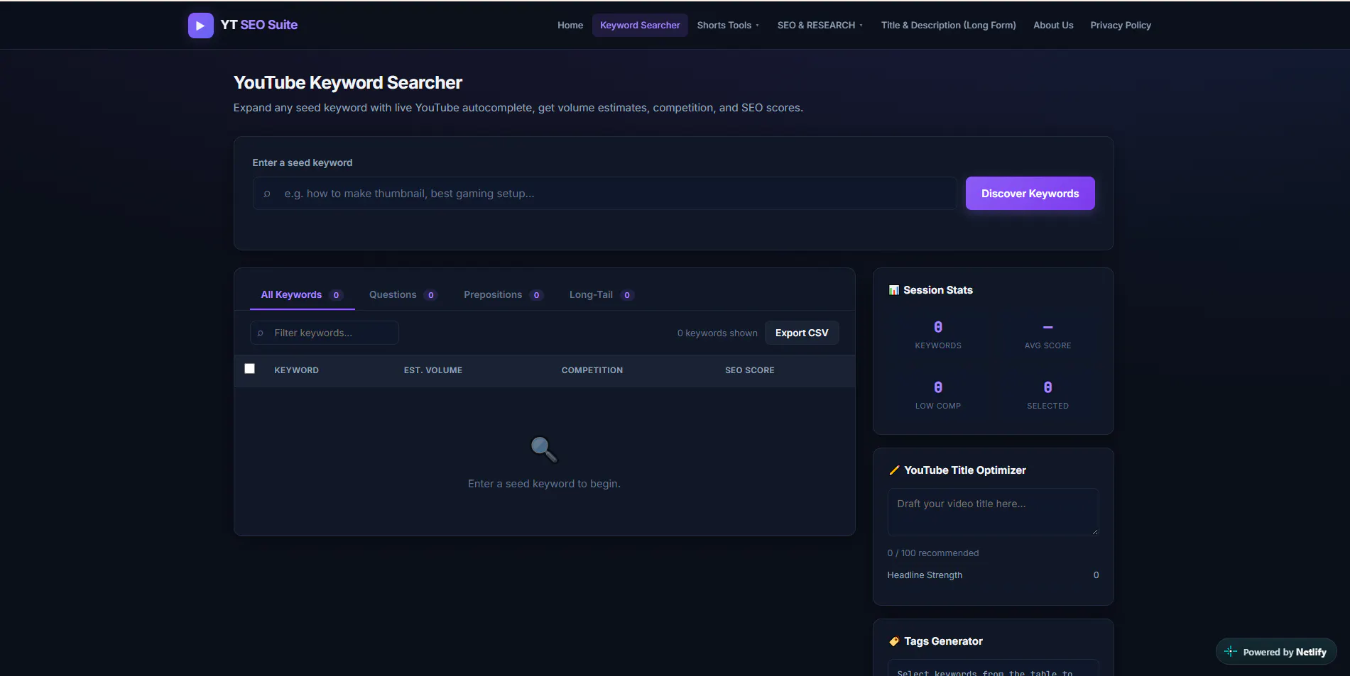Click the YT SEO Suite play logo icon
This screenshot has height=676, width=1350.
point(200,26)
